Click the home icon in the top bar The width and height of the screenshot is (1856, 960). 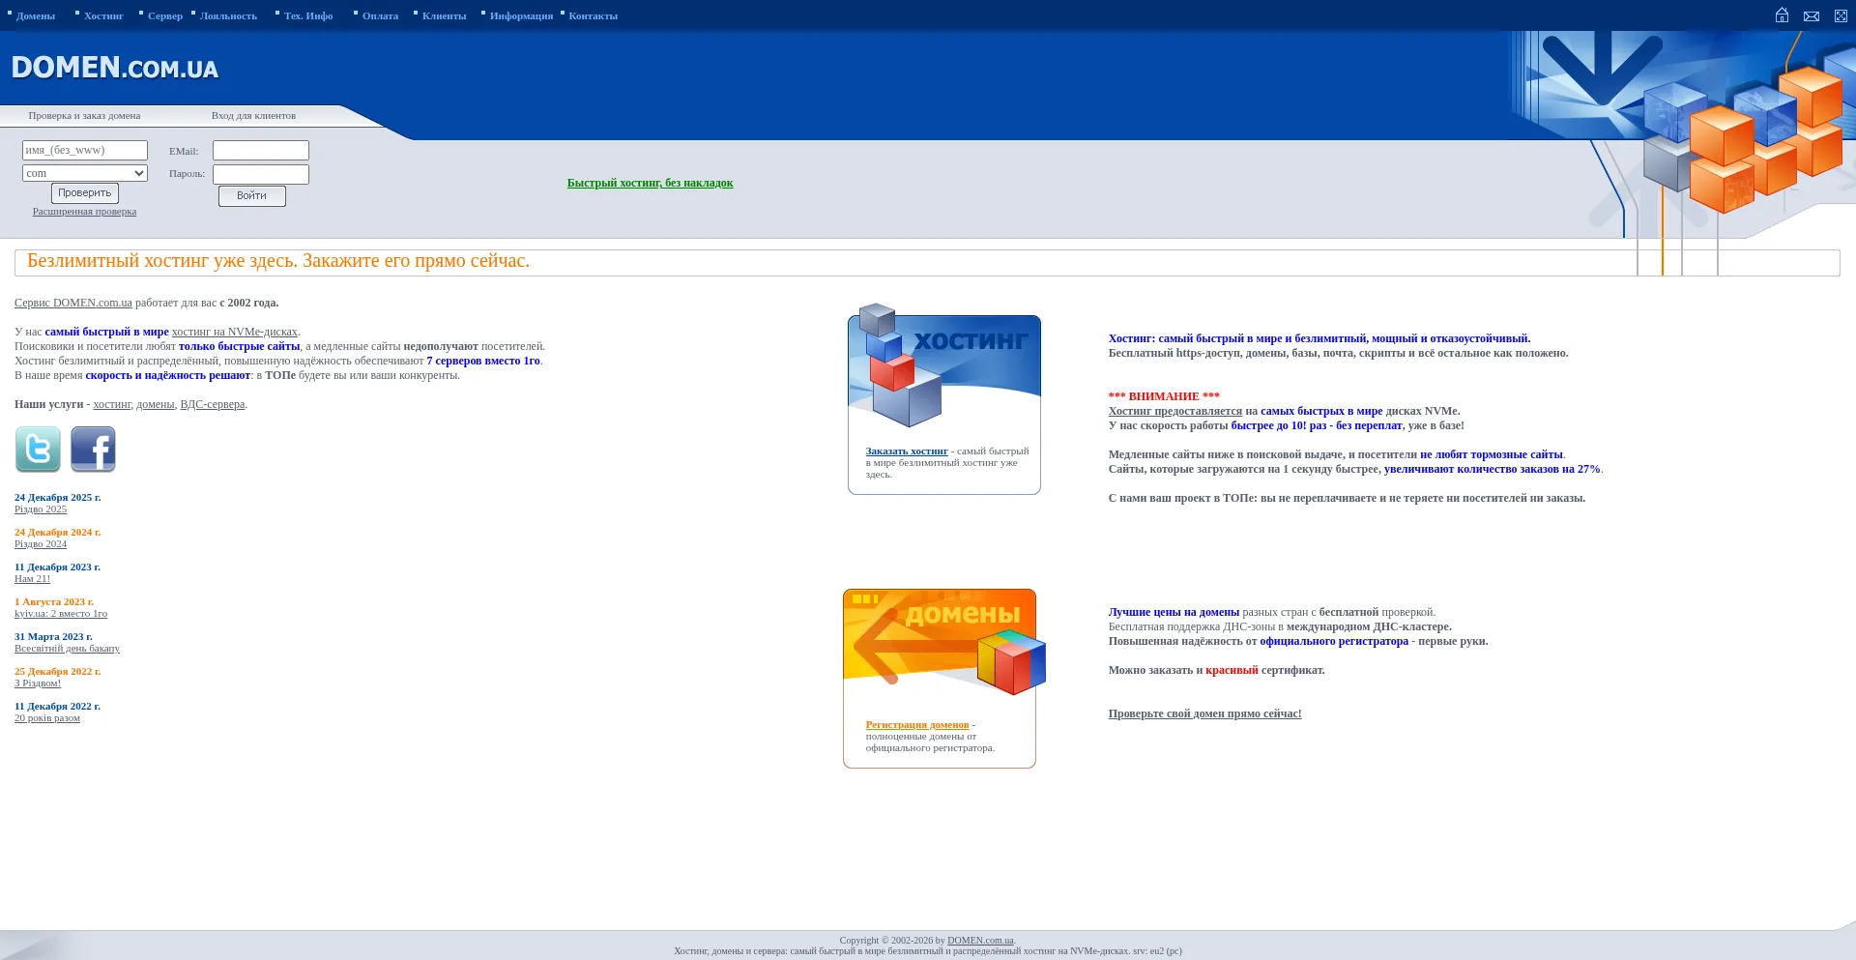coord(1782,15)
